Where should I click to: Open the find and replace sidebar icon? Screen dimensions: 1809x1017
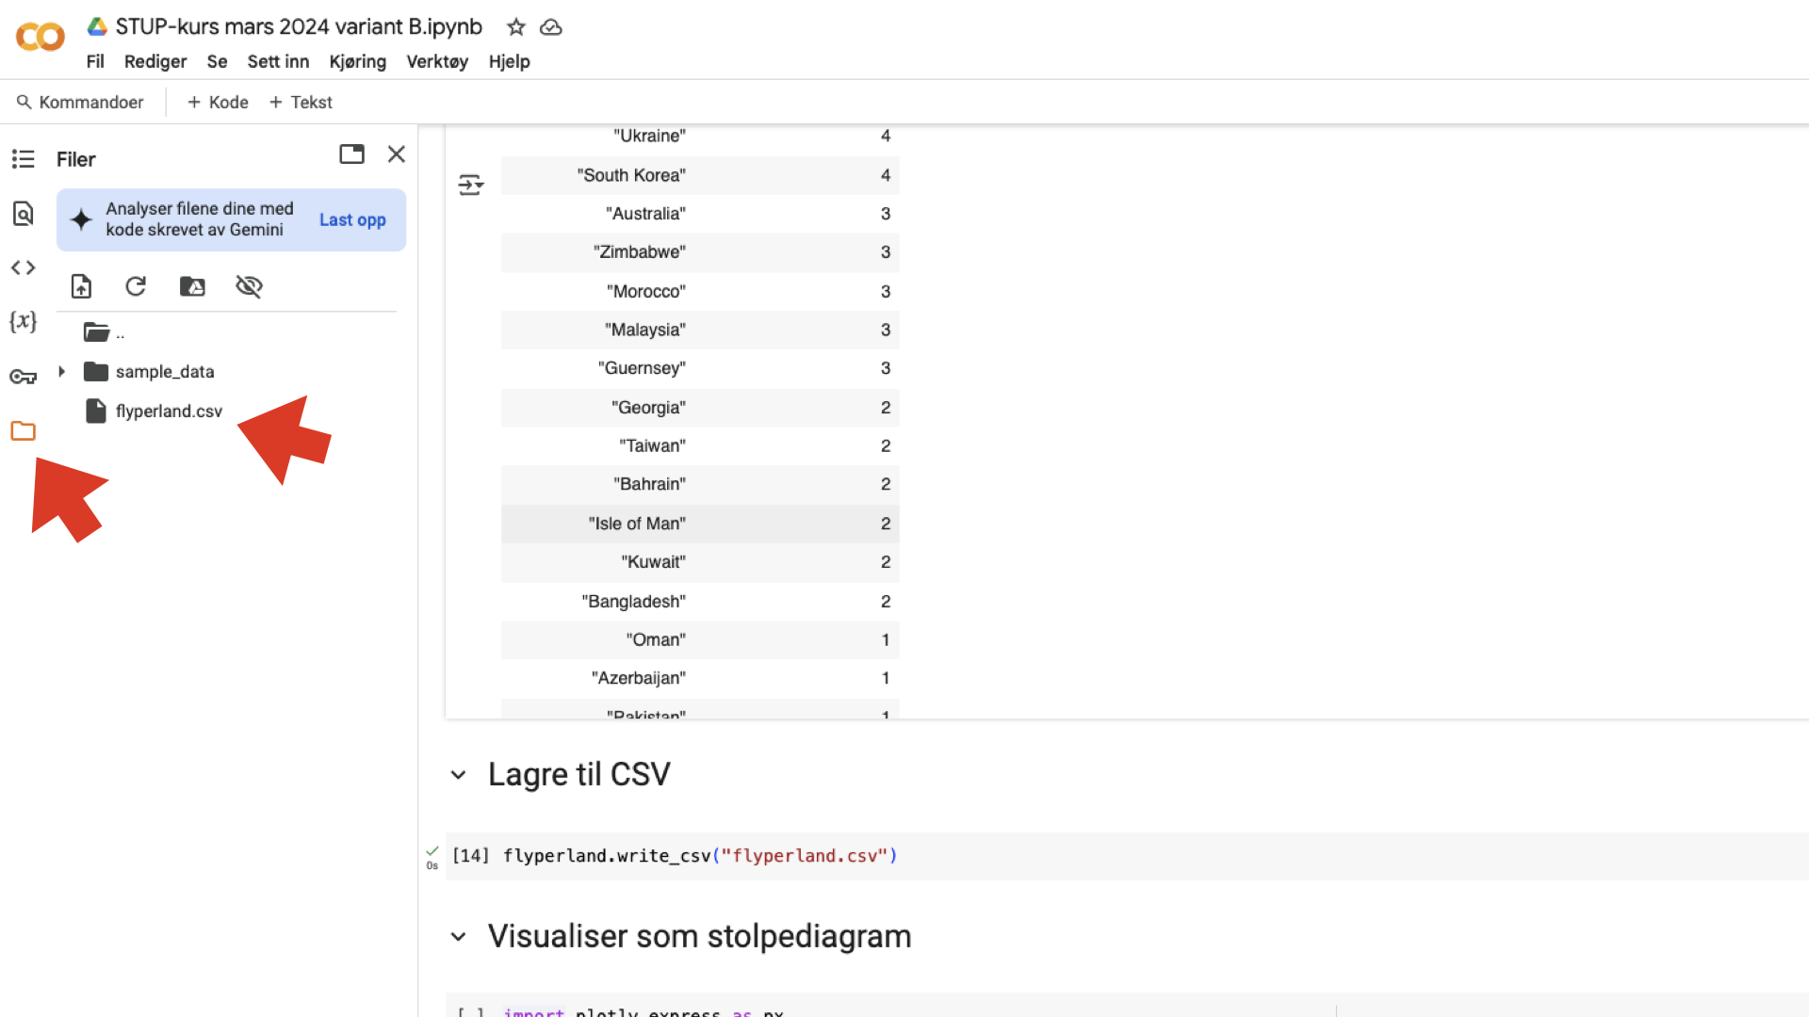[x=23, y=214]
